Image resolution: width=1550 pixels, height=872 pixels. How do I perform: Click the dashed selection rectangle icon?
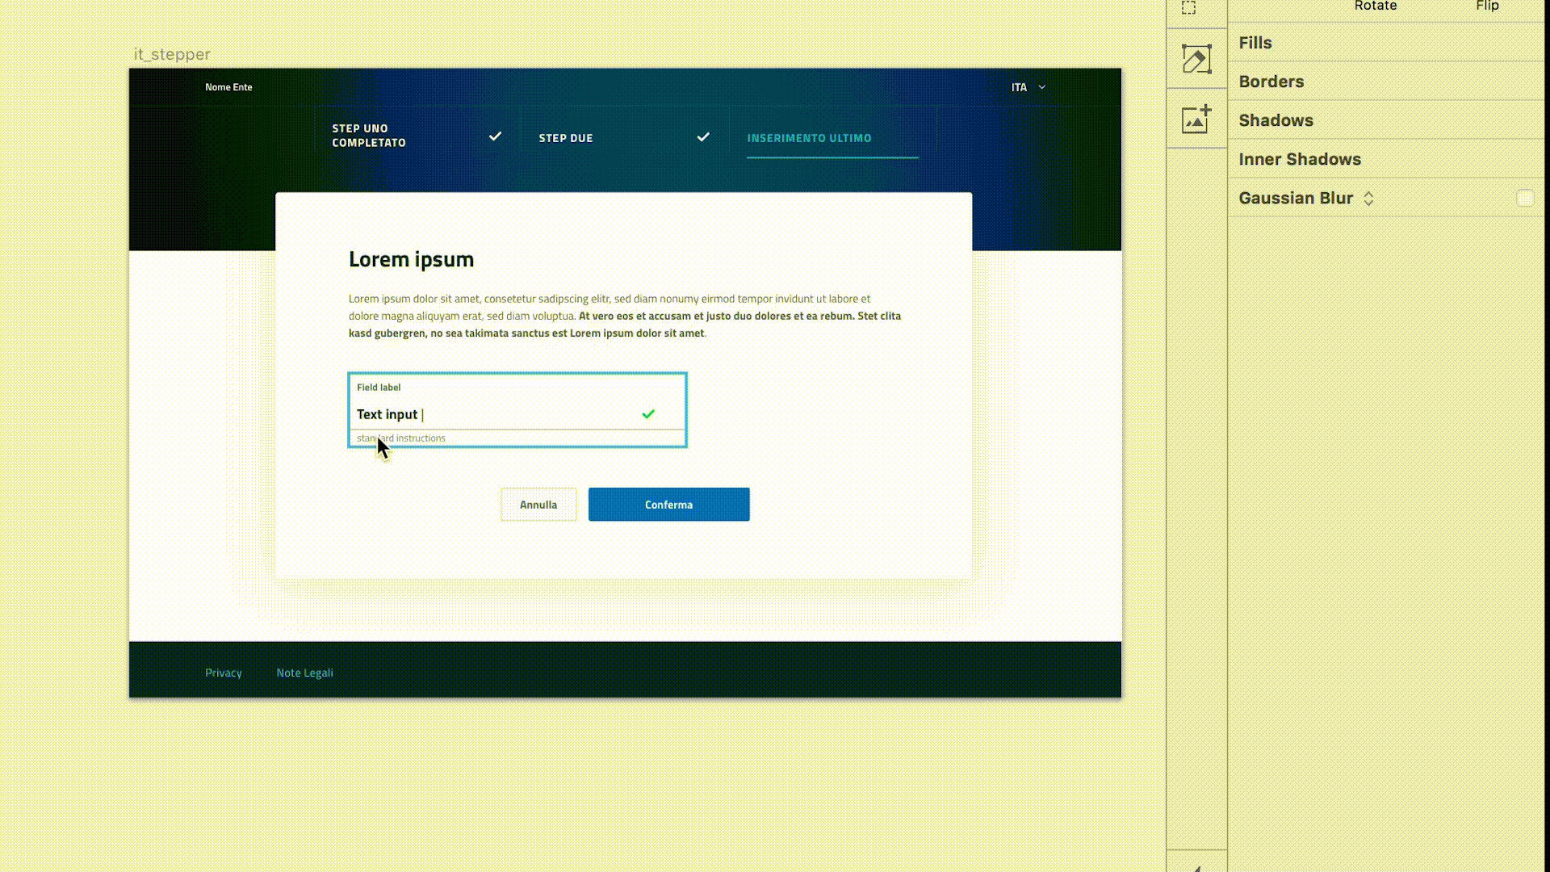point(1188,8)
